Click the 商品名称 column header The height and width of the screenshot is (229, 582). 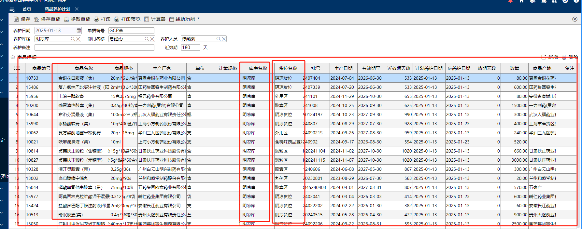click(84, 68)
